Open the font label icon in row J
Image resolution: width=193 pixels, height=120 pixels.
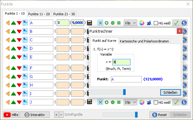(x=149, y=102)
